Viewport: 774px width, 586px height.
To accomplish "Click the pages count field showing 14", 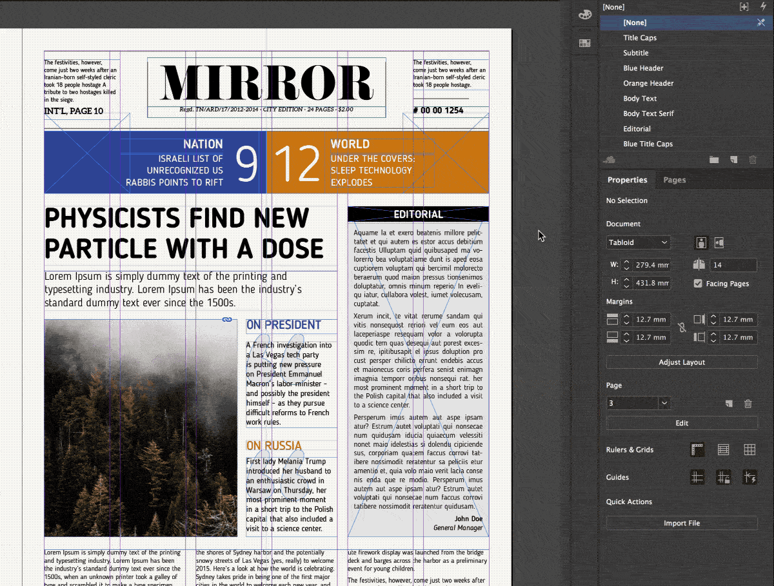I will coord(733,265).
